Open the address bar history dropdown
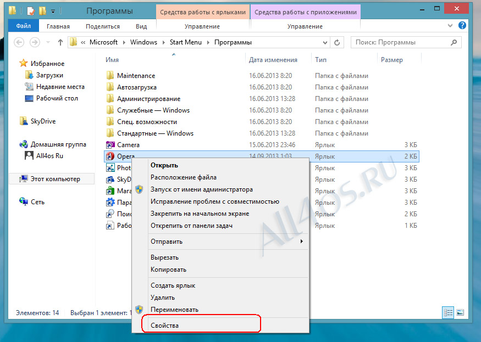481x342 pixels. [325, 43]
